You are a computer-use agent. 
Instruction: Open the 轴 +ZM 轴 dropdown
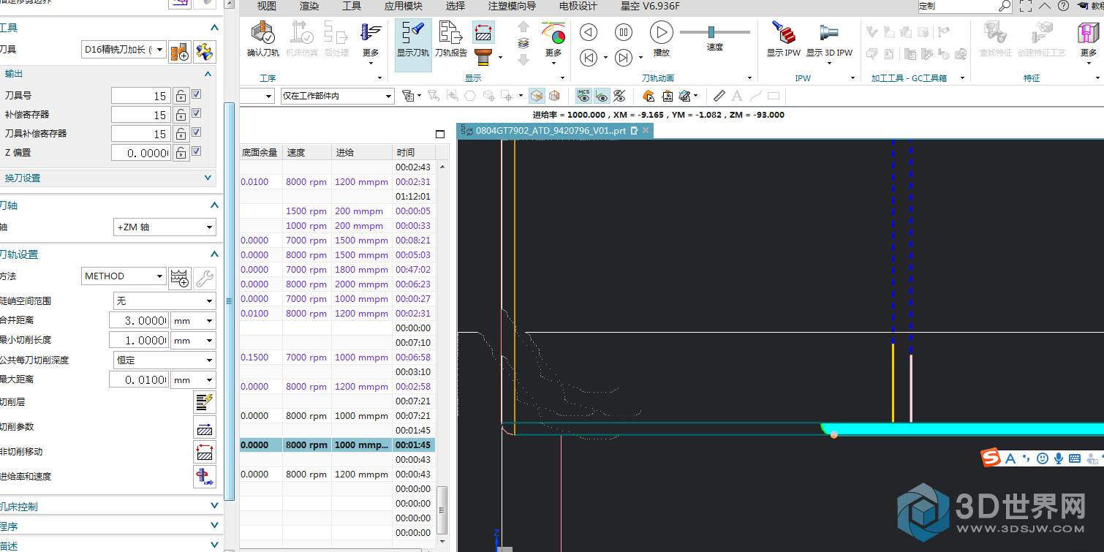165,227
